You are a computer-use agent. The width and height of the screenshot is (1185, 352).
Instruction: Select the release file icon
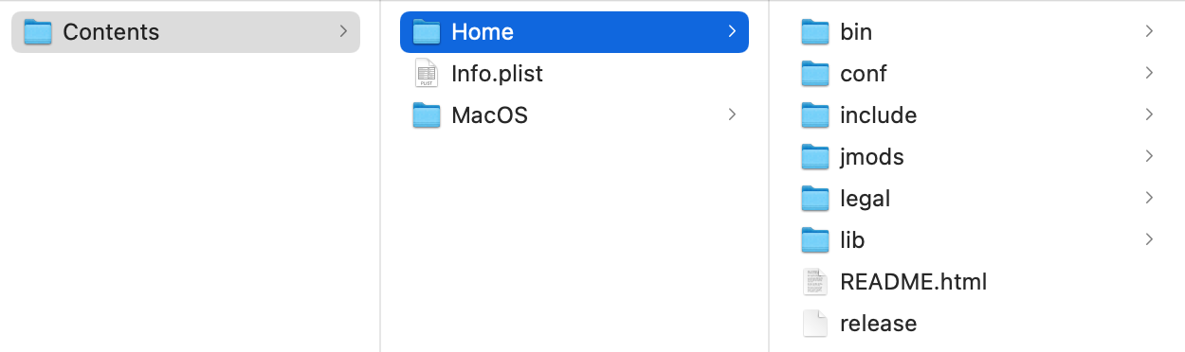pos(815,324)
